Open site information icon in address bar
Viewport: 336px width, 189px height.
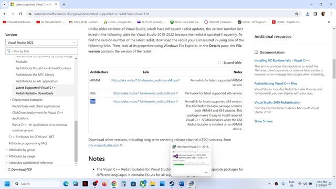30,14
